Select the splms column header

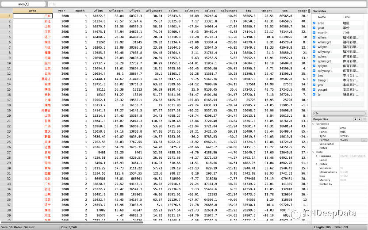pyautogui.click(x=173, y=11)
